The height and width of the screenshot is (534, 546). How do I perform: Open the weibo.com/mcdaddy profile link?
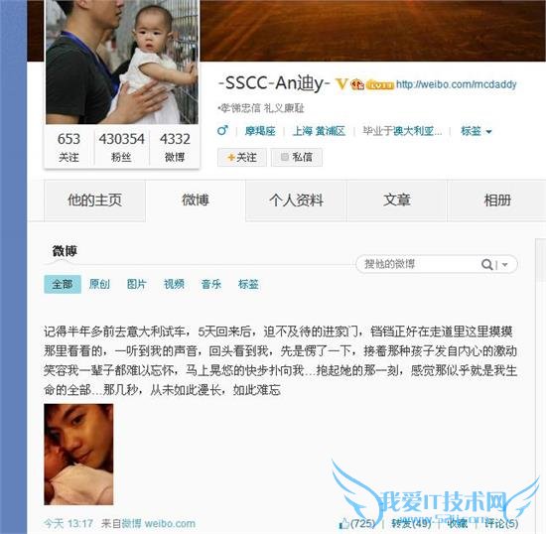pos(457,84)
